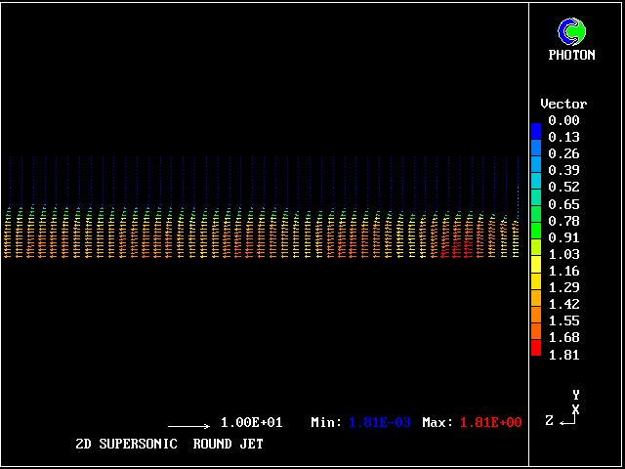This screenshot has width=625, height=469.
Task: Click the red 1.81 legend swatch
Action: 535,349
